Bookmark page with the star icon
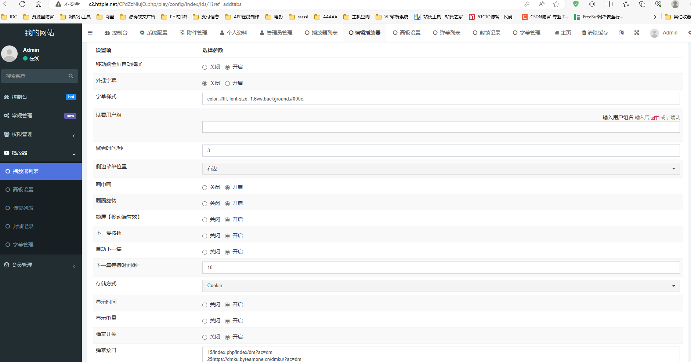 [556, 4]
